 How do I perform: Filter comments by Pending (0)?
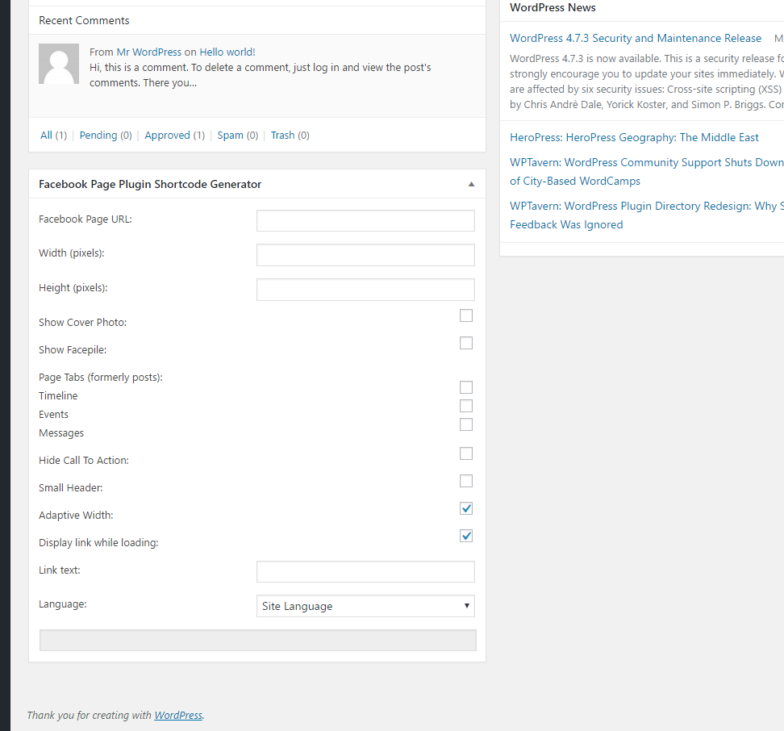point(106,135)
